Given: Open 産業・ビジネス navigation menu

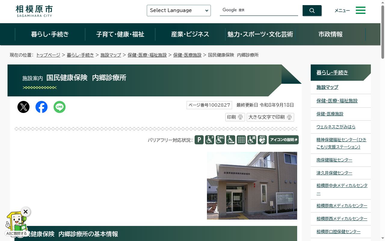Looking at the screenshot, I should click(x=190, y=34).
